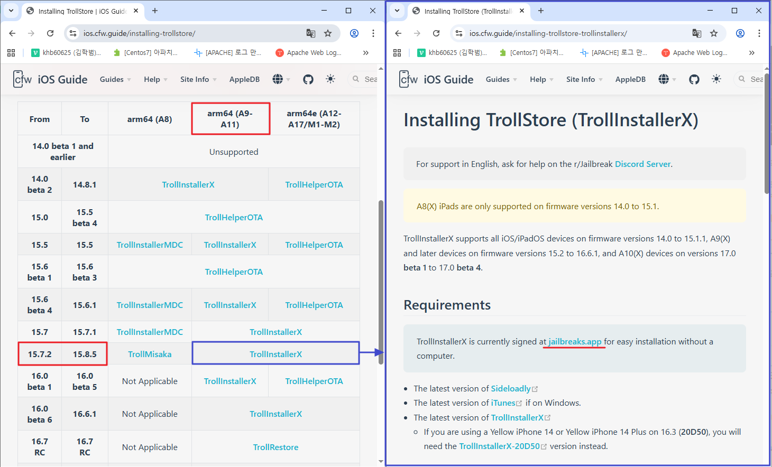Open Apache Web Log bookmark in right window

(x=694, y=53)
